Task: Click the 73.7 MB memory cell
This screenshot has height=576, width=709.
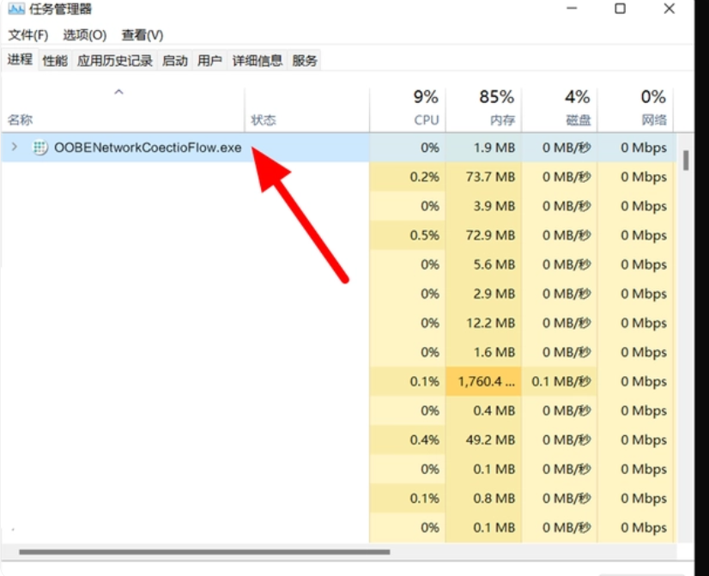Action: pyautogui.click(x=483, y=177)
